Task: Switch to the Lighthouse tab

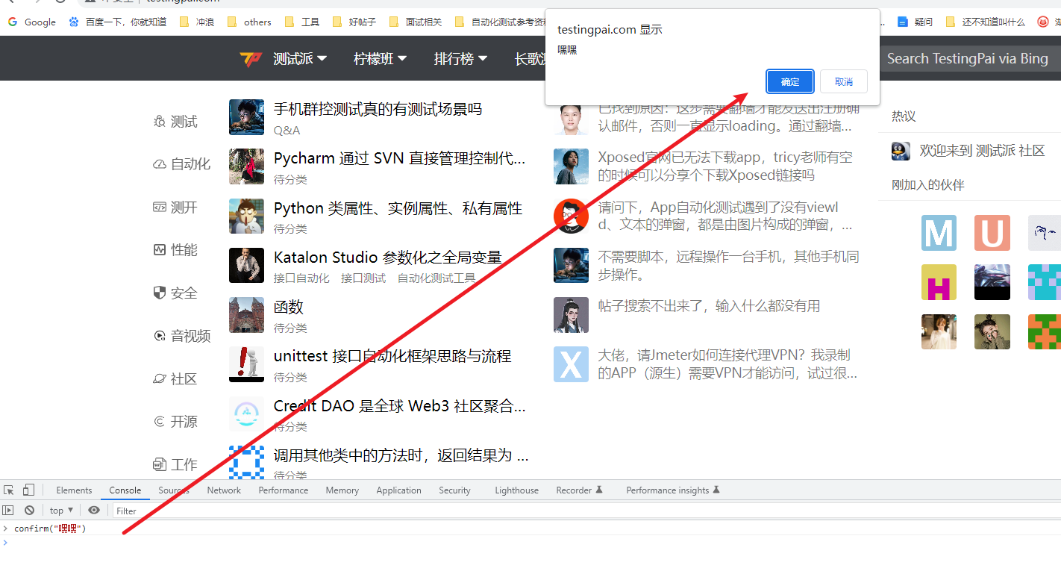Action: tap(516, 490)
